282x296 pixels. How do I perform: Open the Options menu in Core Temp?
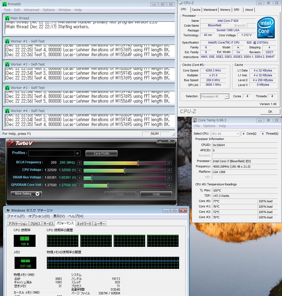pyautogui.click(x=209, y=126)
